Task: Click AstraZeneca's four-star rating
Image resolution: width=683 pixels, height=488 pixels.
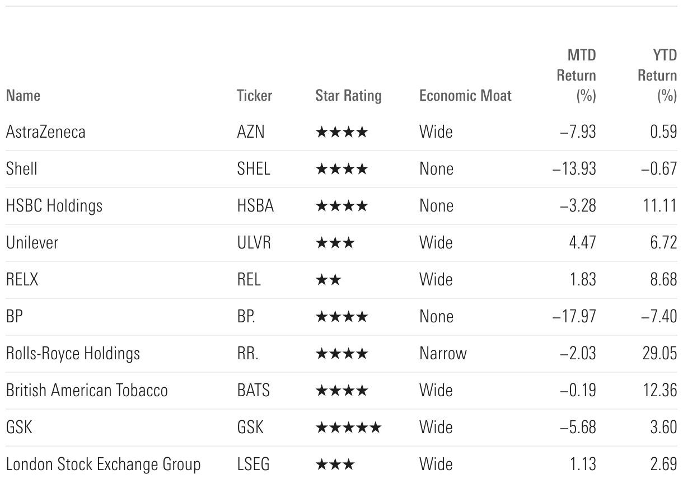Action: pos(341,132)
